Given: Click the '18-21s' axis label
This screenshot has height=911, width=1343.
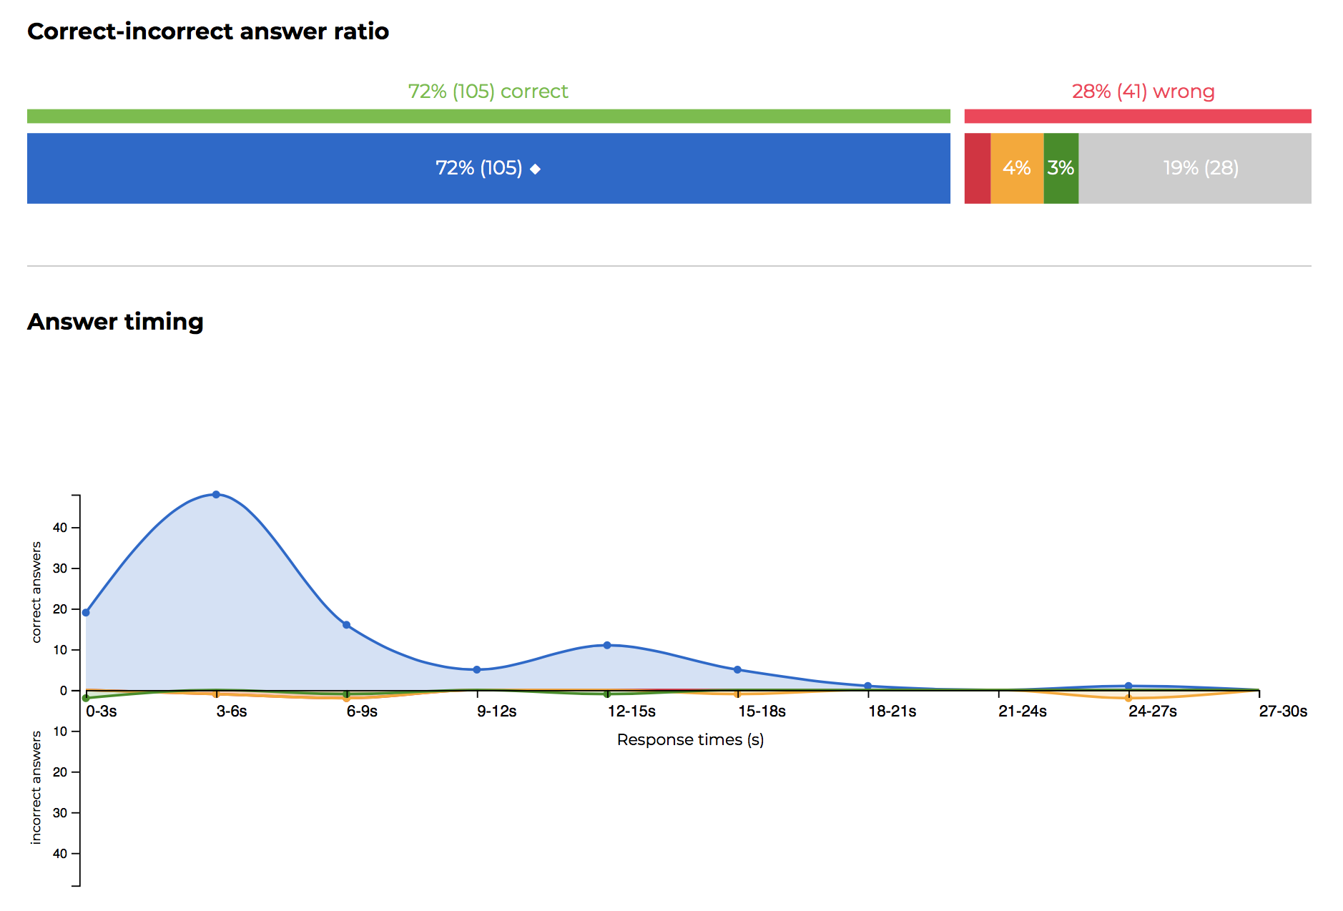Looking at the screenshot, I should coord(892,711).
